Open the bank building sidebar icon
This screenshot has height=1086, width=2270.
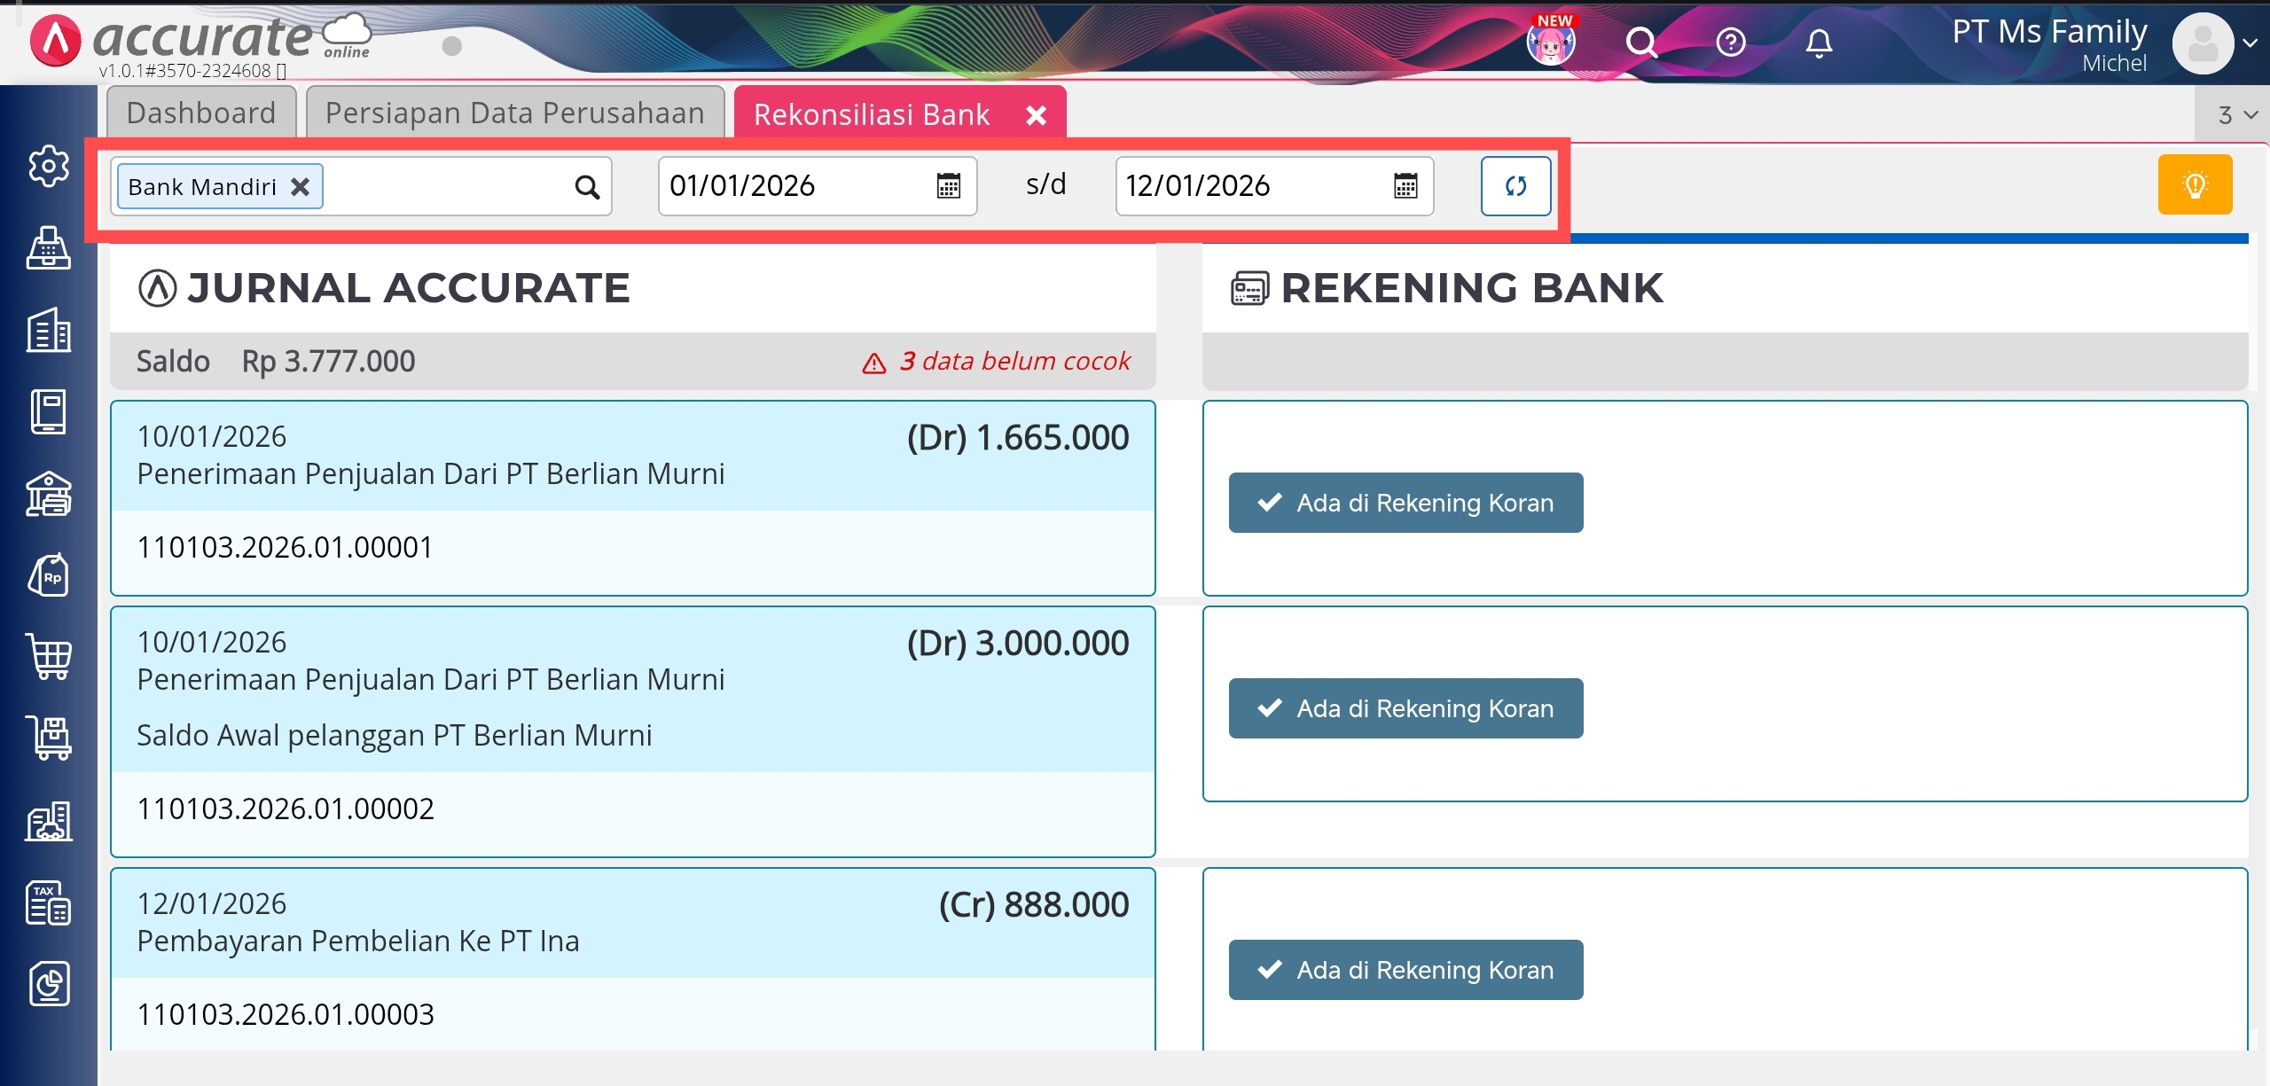tap(49, 494)
